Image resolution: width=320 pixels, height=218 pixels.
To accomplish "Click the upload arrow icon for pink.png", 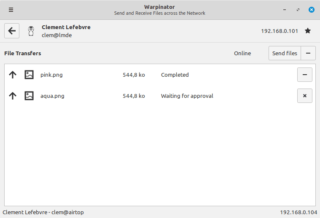I will click(13, 75).
